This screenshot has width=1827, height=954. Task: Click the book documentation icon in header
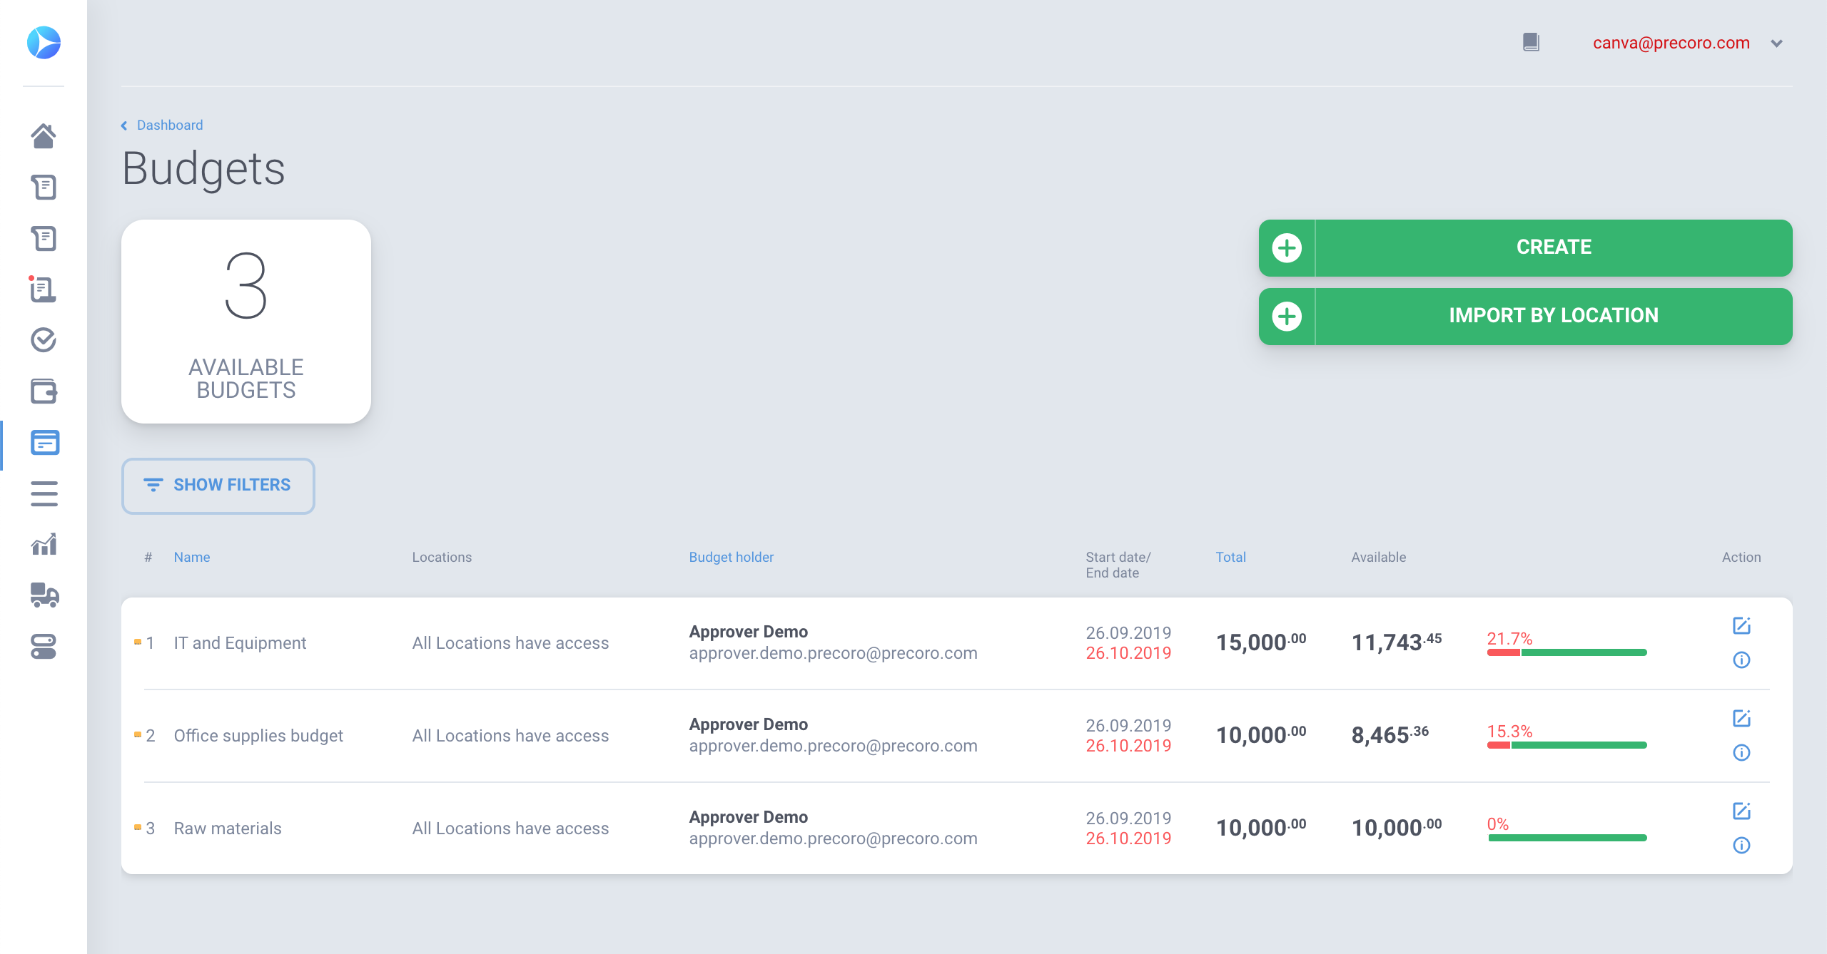pos(1531,43)
